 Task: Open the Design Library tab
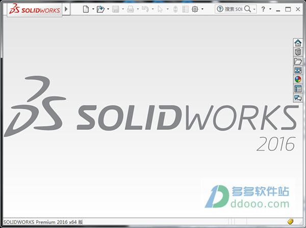click(298, 52)
